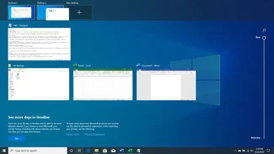Viewport: 274px width, 154px height.
Task: Open the Mail app taskbar icon
Action: coord(113,151)
